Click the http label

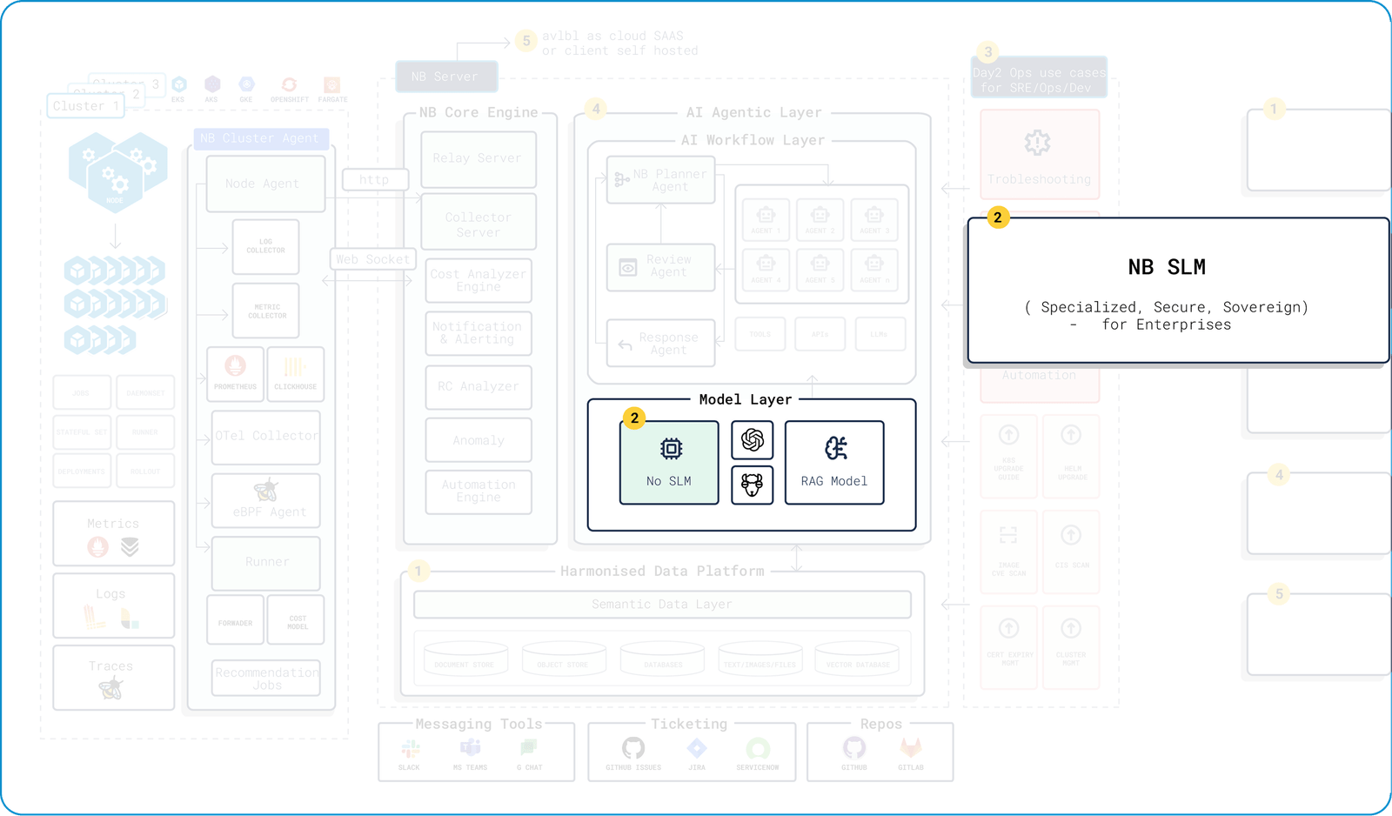[x=375, y=180]
